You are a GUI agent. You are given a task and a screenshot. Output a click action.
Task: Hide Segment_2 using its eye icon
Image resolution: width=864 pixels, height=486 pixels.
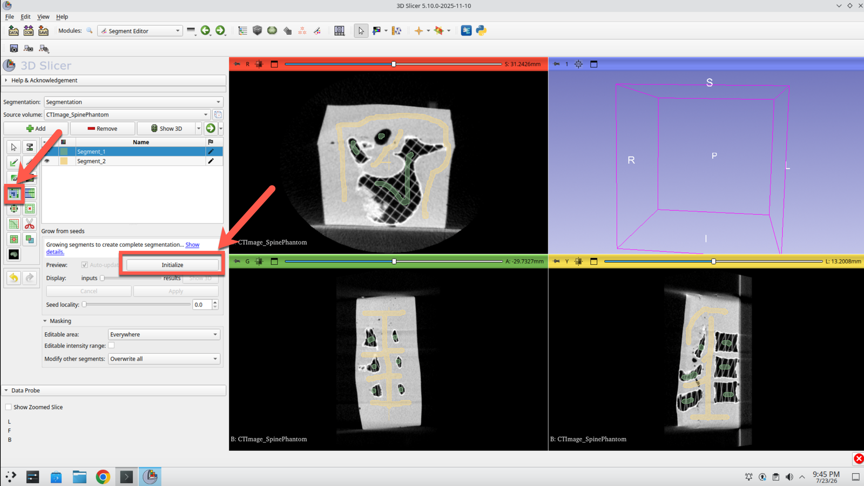[x=47, y=161]
